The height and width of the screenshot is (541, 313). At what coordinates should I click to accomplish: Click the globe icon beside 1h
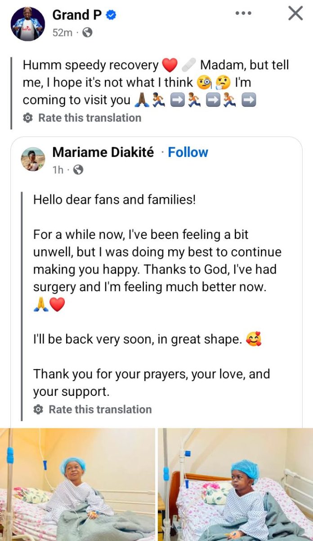(x=78, y=170)
